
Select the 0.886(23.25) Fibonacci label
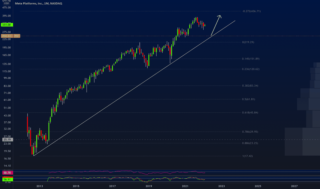click(250, 143)
